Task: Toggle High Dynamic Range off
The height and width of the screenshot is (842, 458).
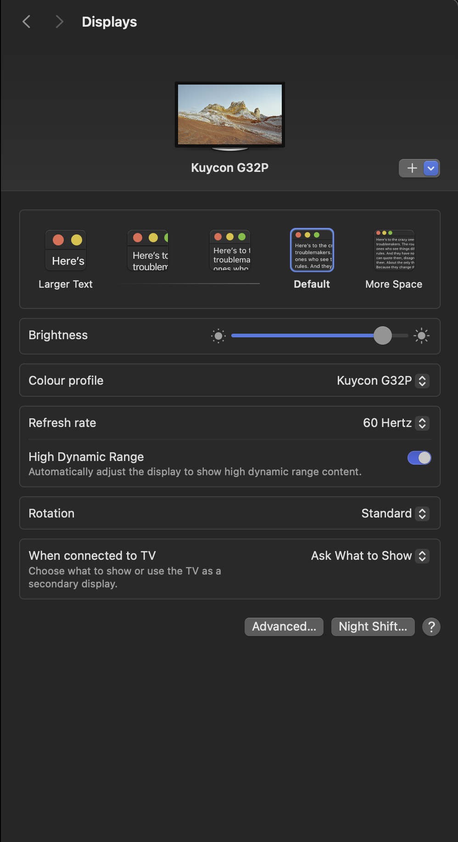Action: click(x=419, y=458)
